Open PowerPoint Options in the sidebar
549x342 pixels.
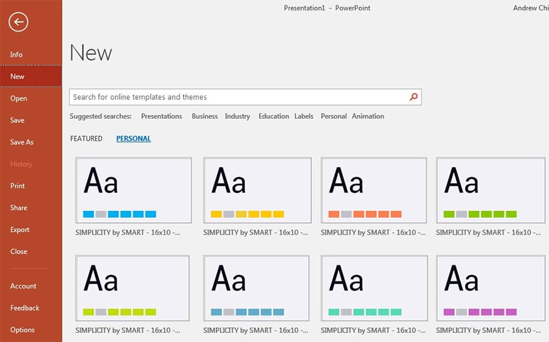[x=23, y=330]
